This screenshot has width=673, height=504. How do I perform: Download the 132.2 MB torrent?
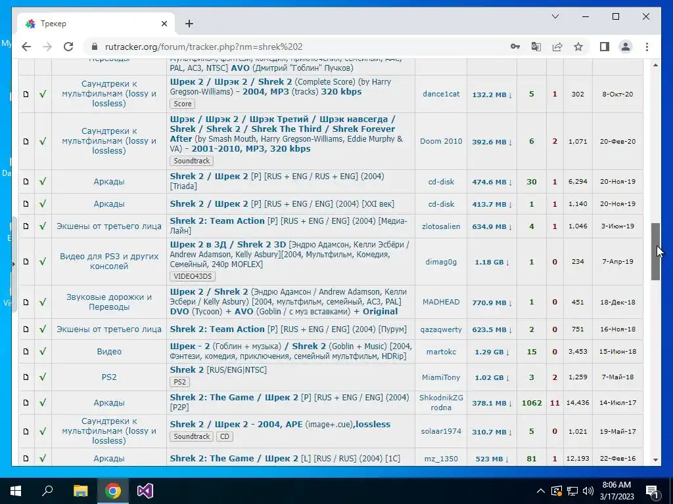tap(492, 94)
